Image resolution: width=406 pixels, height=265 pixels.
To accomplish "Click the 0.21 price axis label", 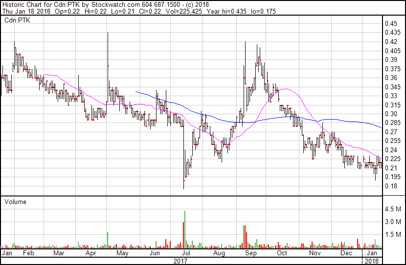I will (x=391, y=168).
